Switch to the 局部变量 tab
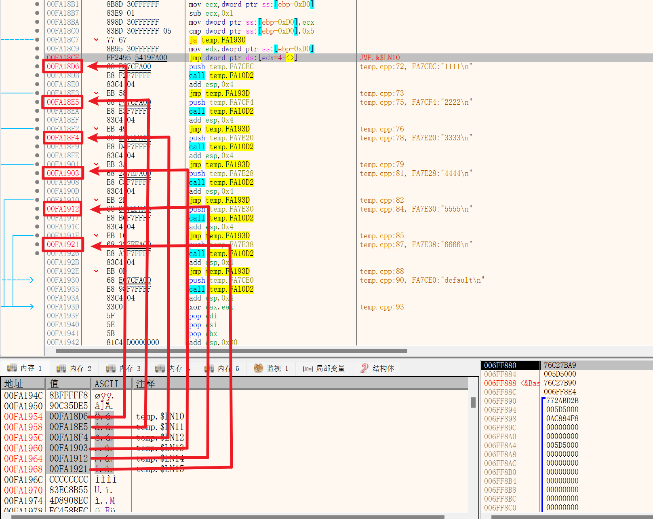The height and width of the screenshot is (519, 653). (x=325, y=368)
